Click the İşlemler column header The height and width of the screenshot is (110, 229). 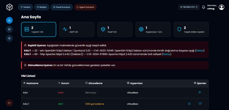tap(200, 83)
